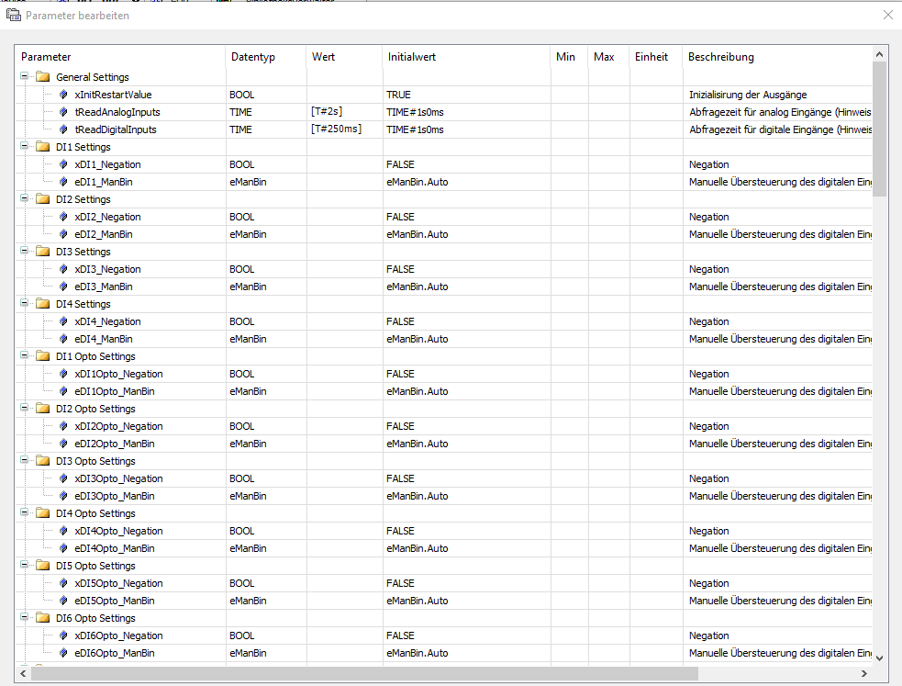Select the xDI3_Negation parameter row

pos(443,269)
